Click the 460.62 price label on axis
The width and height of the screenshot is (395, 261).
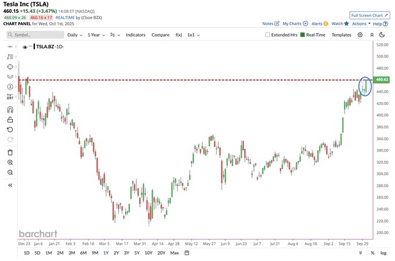coord(382,79)
